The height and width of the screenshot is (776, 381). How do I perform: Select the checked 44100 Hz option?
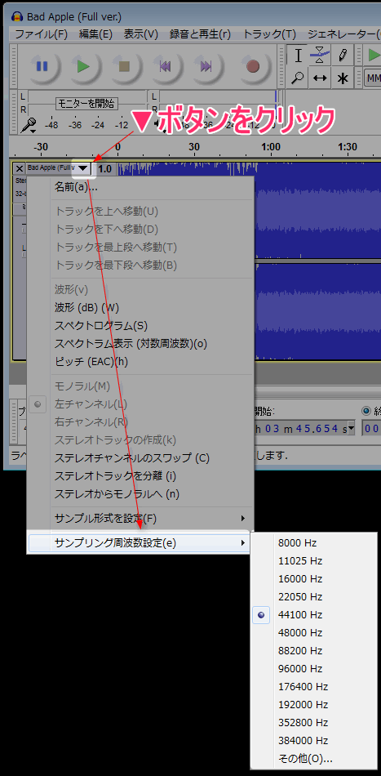(312, 614)
